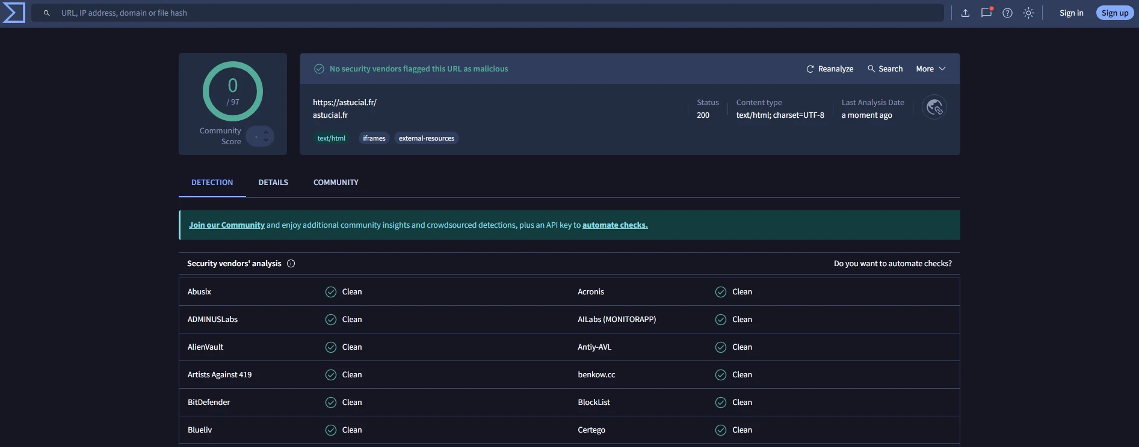Image resolution: width=1139 pixels, height=447 pixels.
Task: Click the Artists Against 419 vendor name
Action: coord(220,375)
